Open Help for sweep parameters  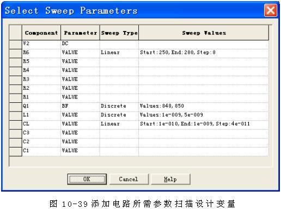pyautogui.click(x=170, y=179)
